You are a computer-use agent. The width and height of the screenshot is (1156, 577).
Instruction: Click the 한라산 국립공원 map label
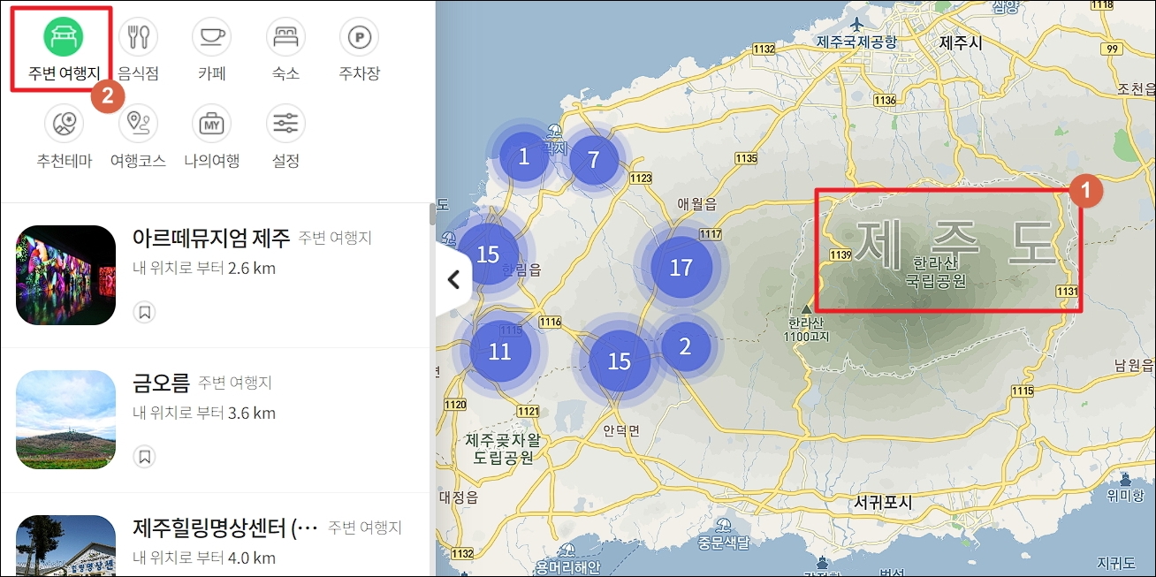pyautogui.click(x=936, y=272)
